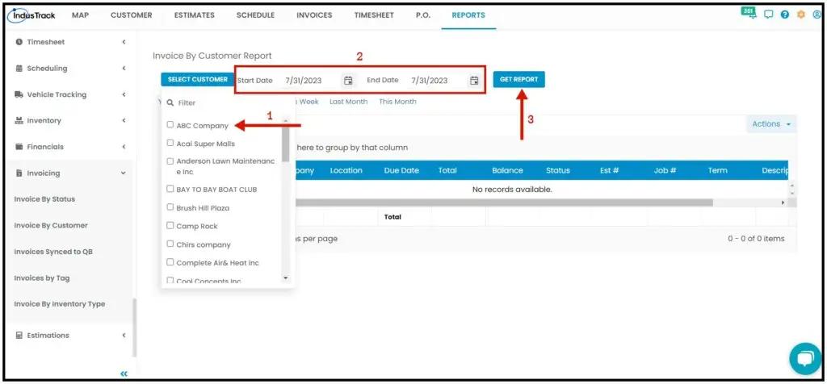Expand the Scheduling sidebar section
The image size is (827, 384).
(124, 69)
